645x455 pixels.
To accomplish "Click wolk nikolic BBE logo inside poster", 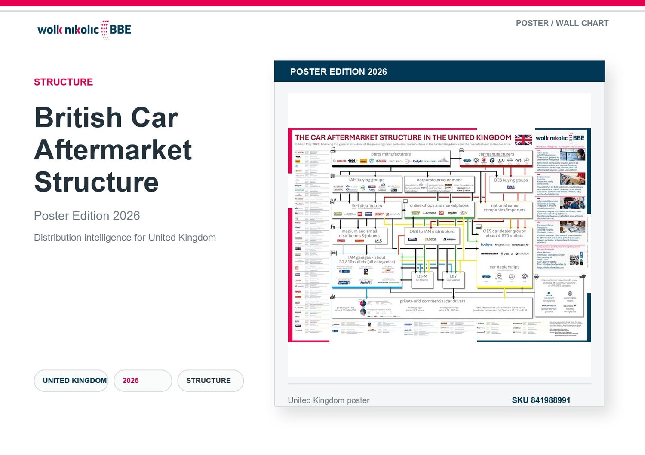I will pos(560,138).
